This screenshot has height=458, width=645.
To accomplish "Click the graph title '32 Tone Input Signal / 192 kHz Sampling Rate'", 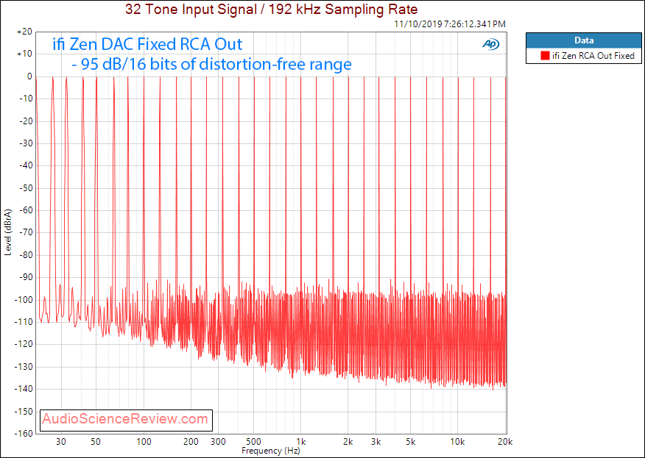I will (272, 9).
